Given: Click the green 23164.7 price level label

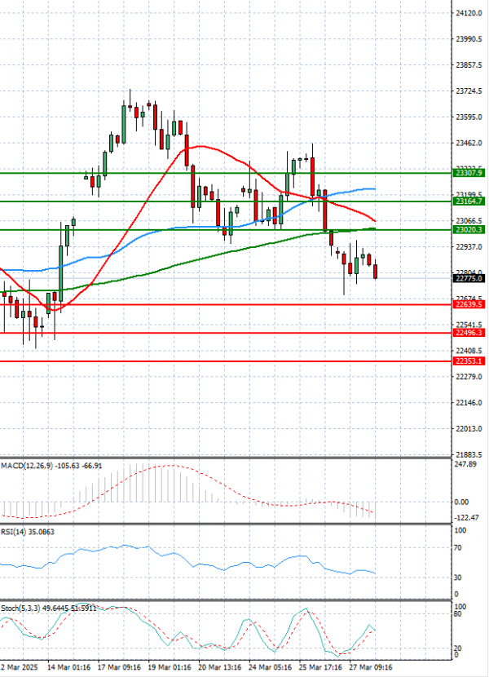Looking at the screenshot, I should pyautogui.click(x=469, y=201).
